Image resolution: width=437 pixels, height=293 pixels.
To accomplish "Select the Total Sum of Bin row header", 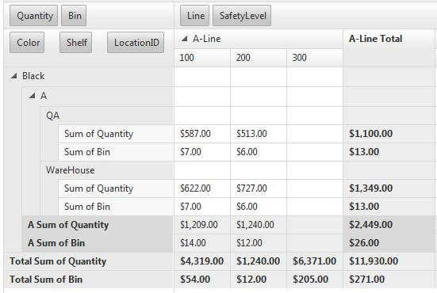I will (89, 280).
